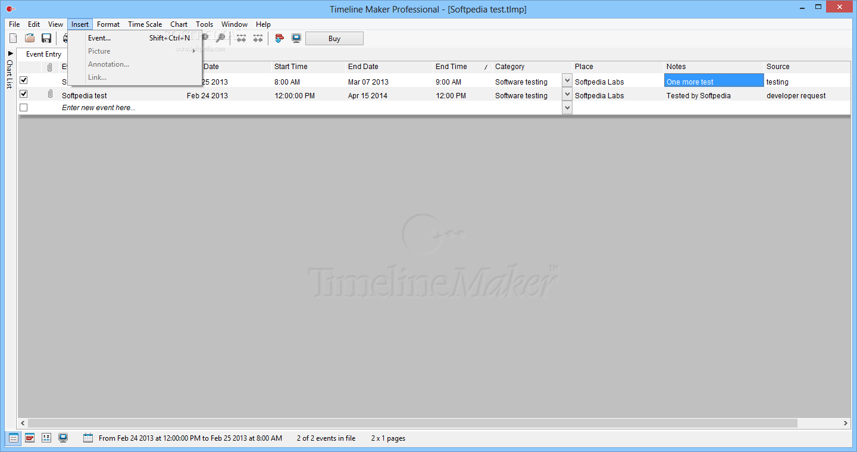Sort by the End Time column header

pos(462,67)
